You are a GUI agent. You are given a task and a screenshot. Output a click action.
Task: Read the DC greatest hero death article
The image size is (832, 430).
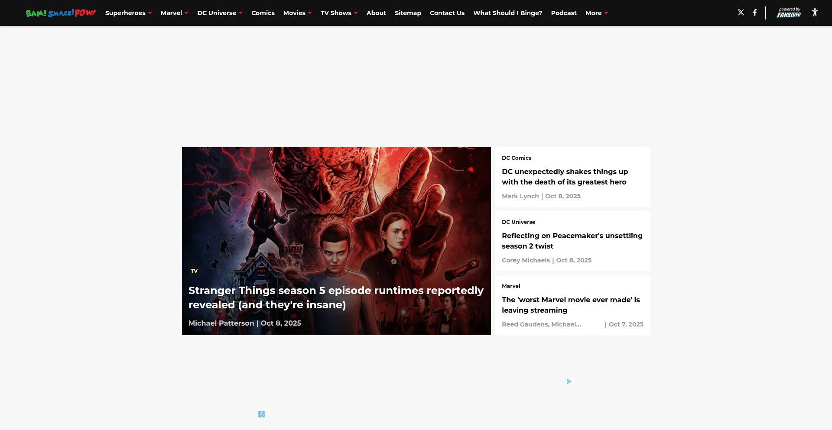[x=565, y=177]
